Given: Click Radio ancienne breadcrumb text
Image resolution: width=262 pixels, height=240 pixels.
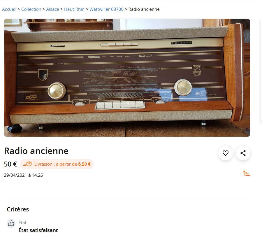Looking at the screenshot, I should click(144, 9).
